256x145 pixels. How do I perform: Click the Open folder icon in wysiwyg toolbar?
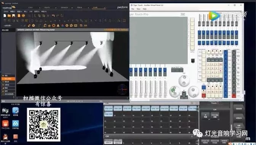[x=9, y=16]
